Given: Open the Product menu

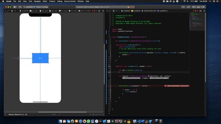Looking at the screenshot, I should click(52, 1).
